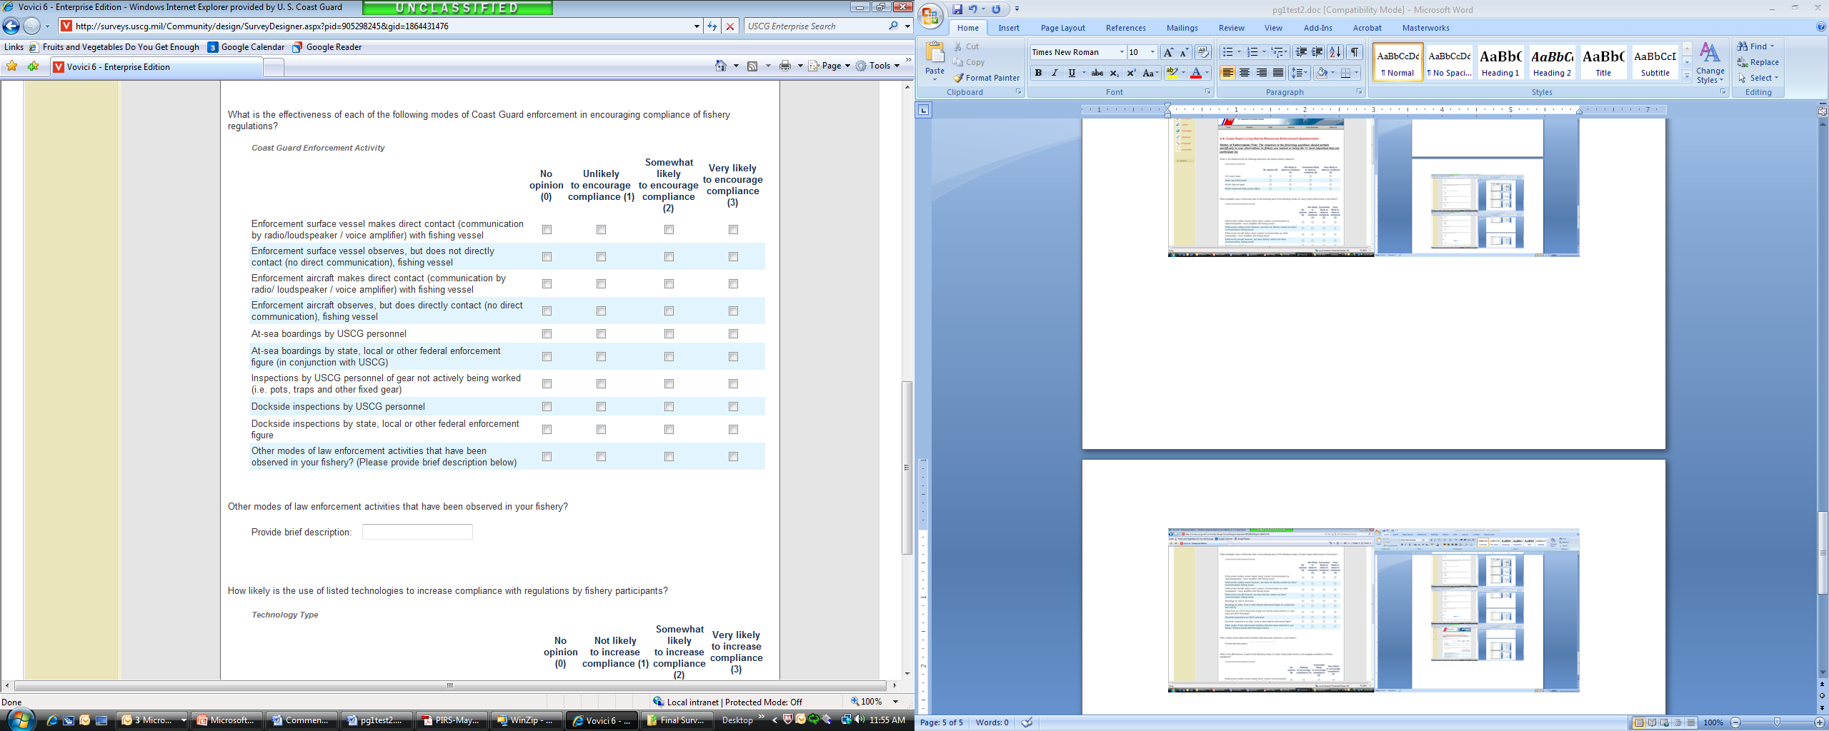Apply the Heading 1 style
The height and width of the screenshot is (731, 1829).
[1500, 61]
